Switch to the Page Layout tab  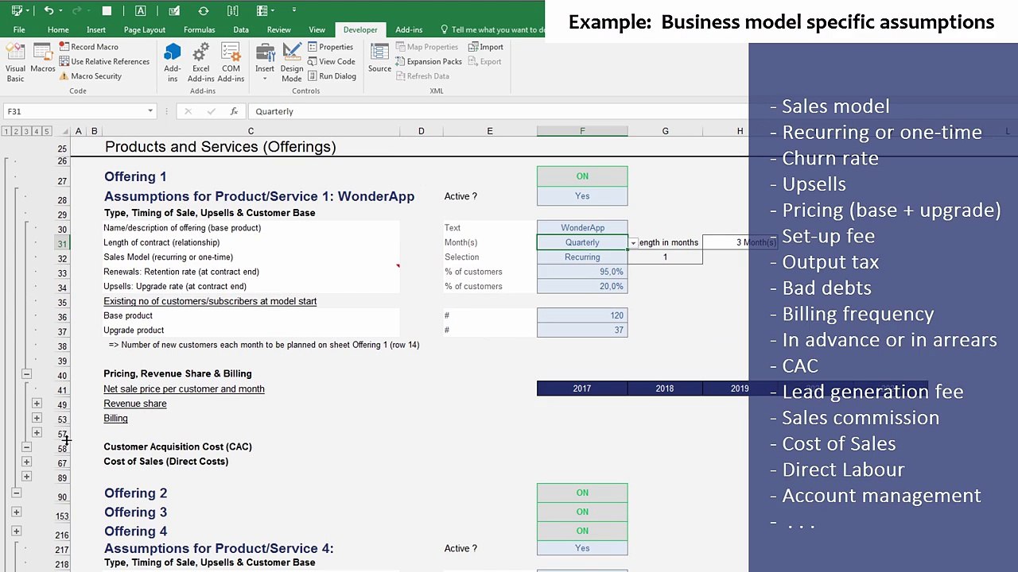[x=144, y=30]
